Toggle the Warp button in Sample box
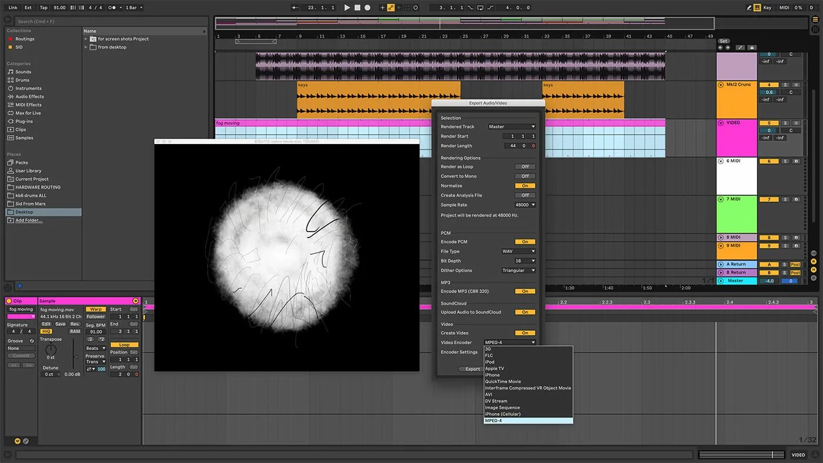 (96, 309)
